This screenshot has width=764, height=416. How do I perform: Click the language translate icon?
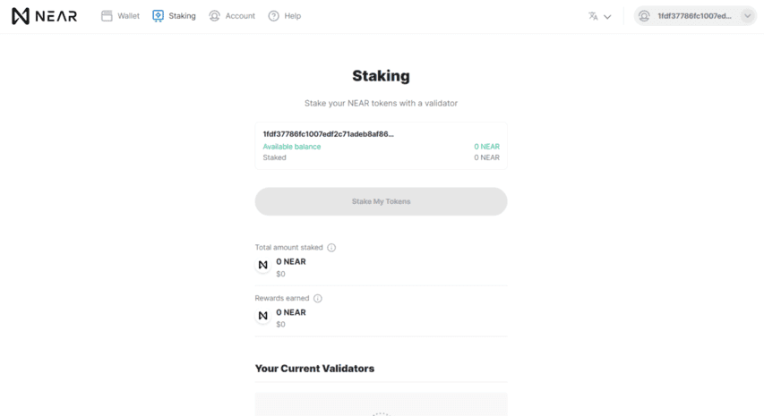[x=593, y=16]
